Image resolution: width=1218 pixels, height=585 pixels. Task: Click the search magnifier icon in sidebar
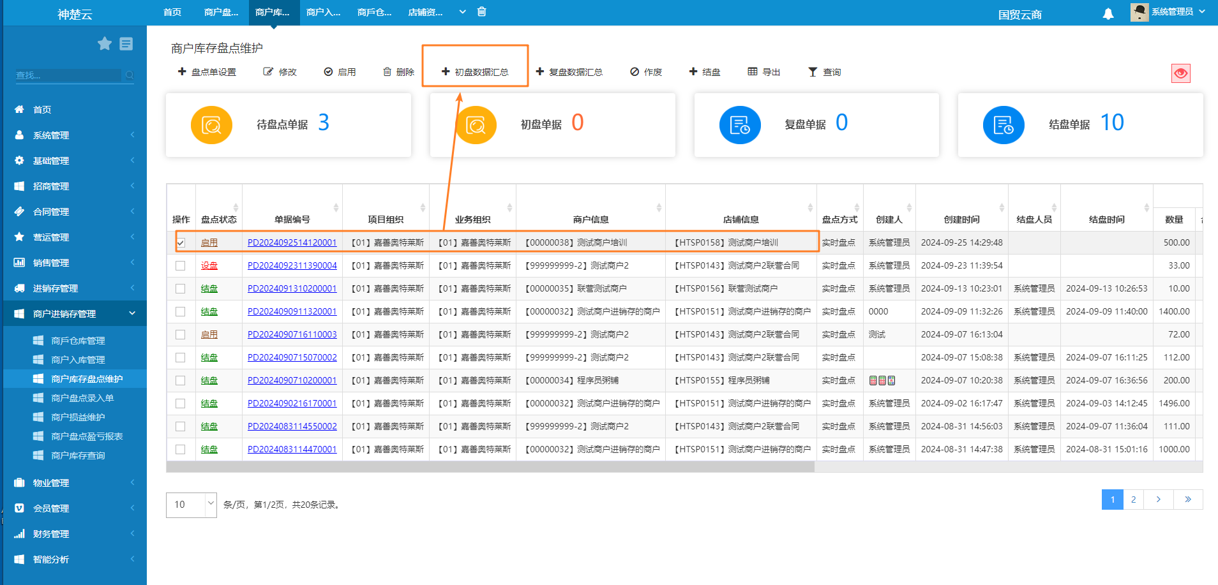click(130, 75)
